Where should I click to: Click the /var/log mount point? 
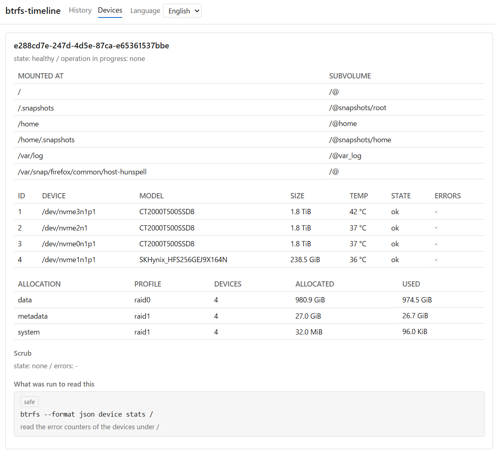(30, 156)
